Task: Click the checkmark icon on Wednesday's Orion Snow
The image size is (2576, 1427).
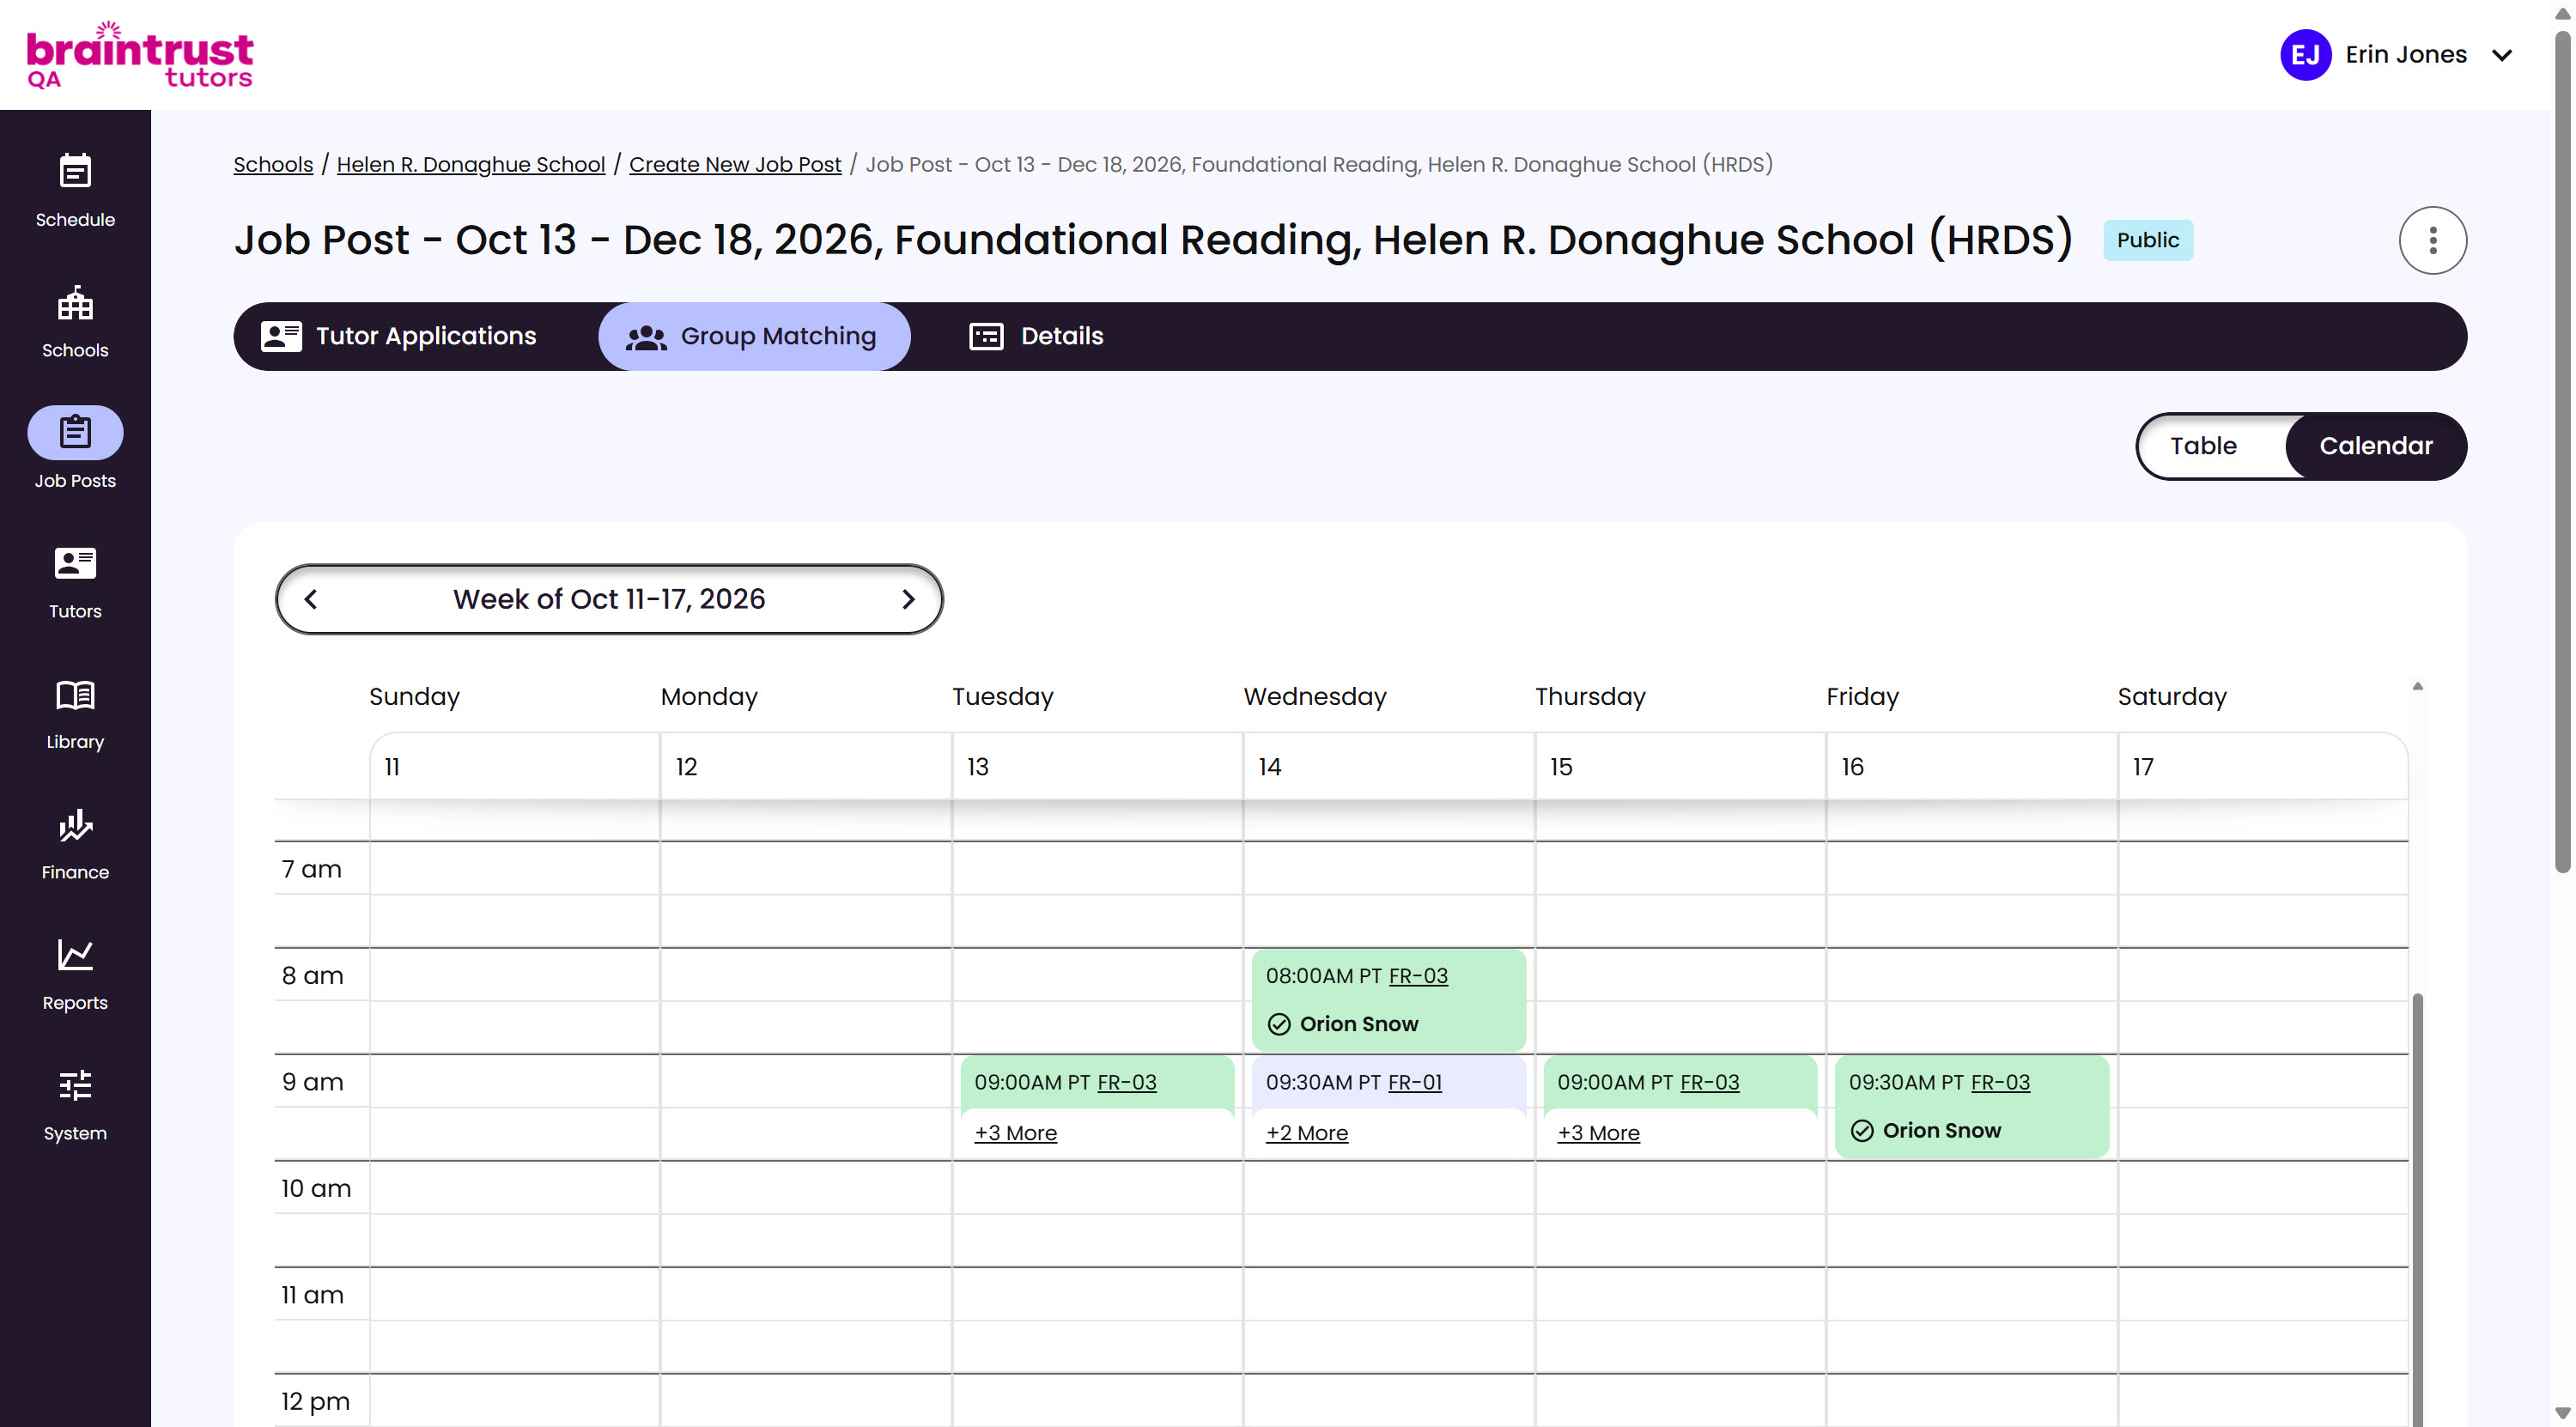Action: point(1278,1024)
